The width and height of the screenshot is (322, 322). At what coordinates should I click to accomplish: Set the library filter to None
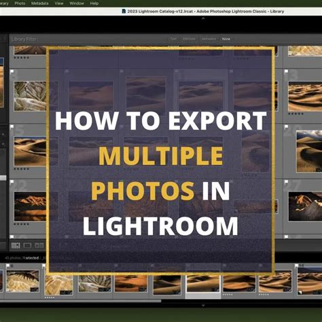(x=226, y=39)
